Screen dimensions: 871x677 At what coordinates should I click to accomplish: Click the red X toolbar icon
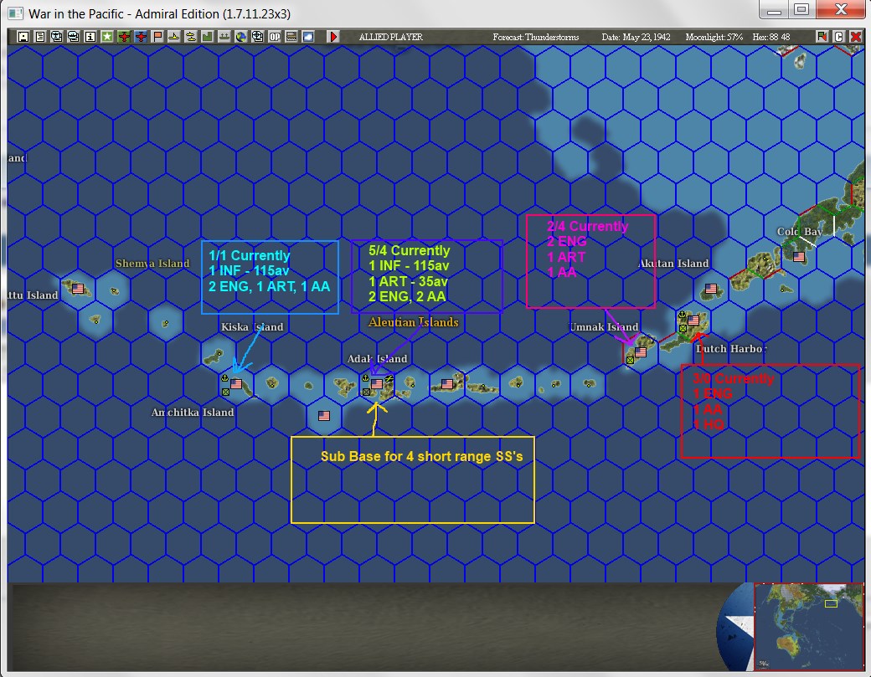coord(855,37)
